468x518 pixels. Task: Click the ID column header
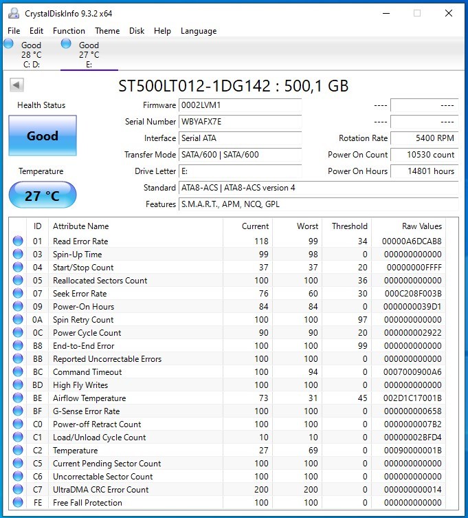pos(37,226)
